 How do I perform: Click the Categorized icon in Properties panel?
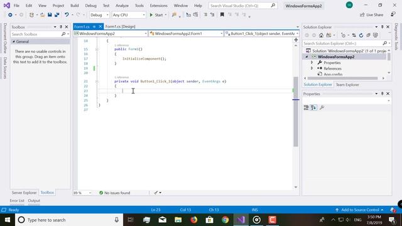click(x=306, y=107)
